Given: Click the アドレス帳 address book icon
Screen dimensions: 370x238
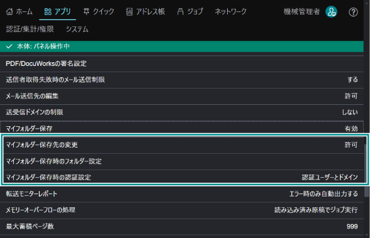Looking at the screenshot, I should 130,11.
